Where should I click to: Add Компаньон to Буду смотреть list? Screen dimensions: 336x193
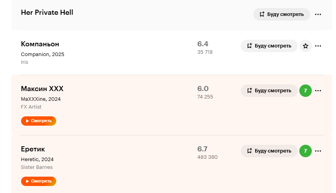(x=269, y=46)
